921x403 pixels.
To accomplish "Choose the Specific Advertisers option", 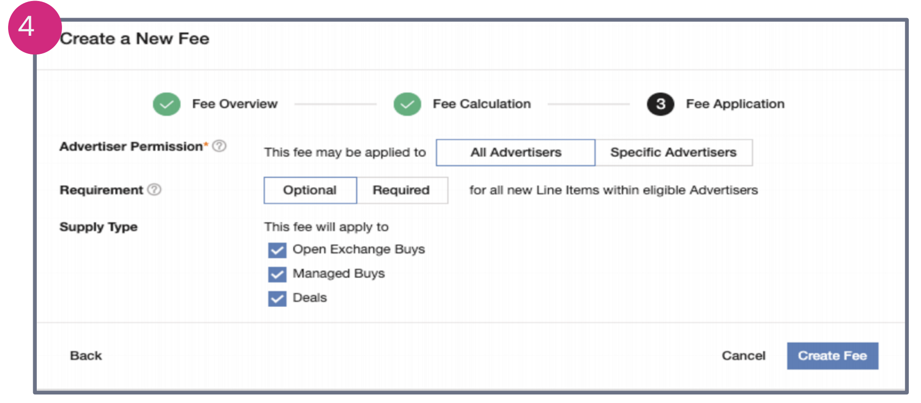I will pyautogui.click(x=673, y=153).
